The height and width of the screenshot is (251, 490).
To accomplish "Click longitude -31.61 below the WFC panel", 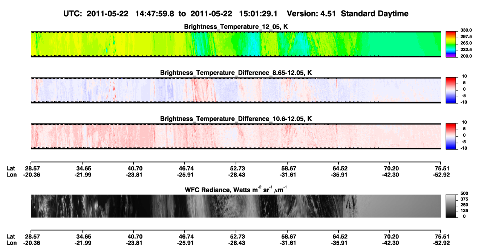I will [288, 242].
